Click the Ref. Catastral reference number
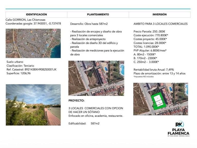 (41, 69)
